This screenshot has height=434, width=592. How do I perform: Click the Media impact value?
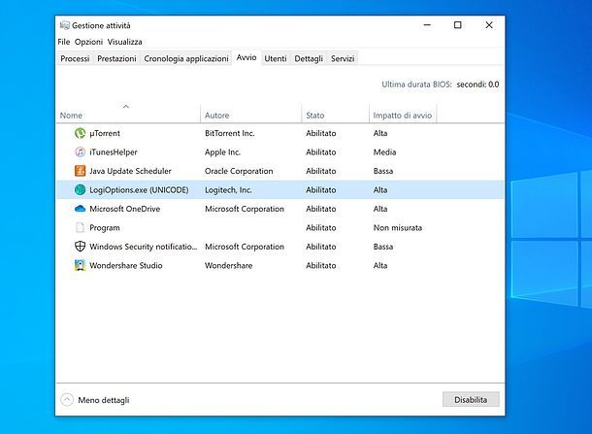pyautogui.click(x=384, y=151)
